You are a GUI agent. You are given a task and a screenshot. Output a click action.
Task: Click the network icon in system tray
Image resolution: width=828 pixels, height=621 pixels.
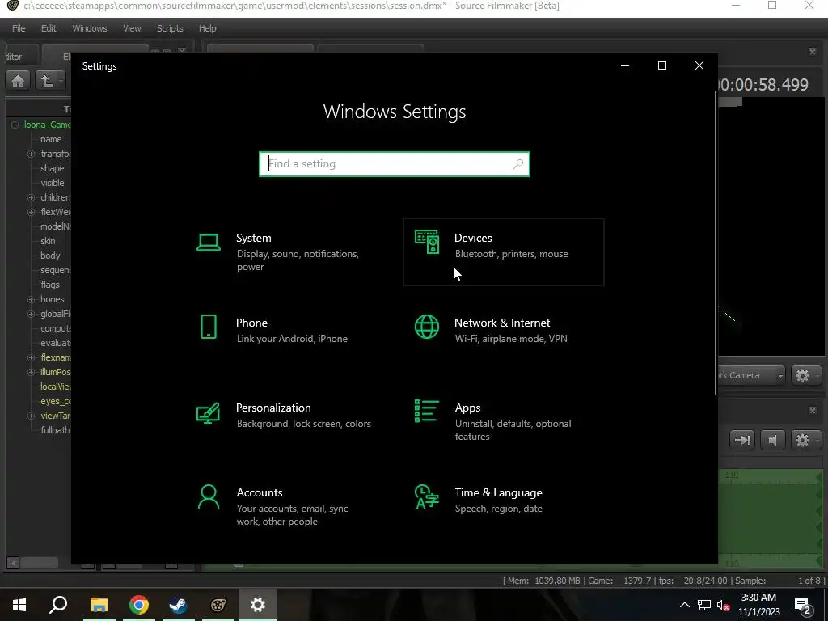[x=704, y=605]
